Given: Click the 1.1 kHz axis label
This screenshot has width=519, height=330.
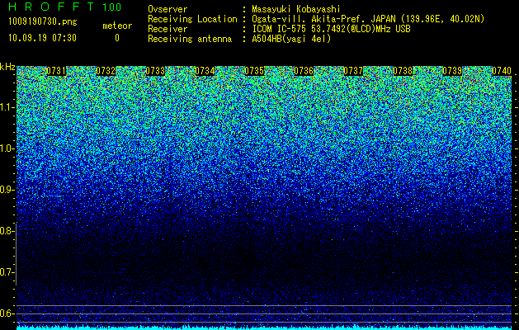Looking at the screenshot, I should pyautogui.click(x=7, y=107).
